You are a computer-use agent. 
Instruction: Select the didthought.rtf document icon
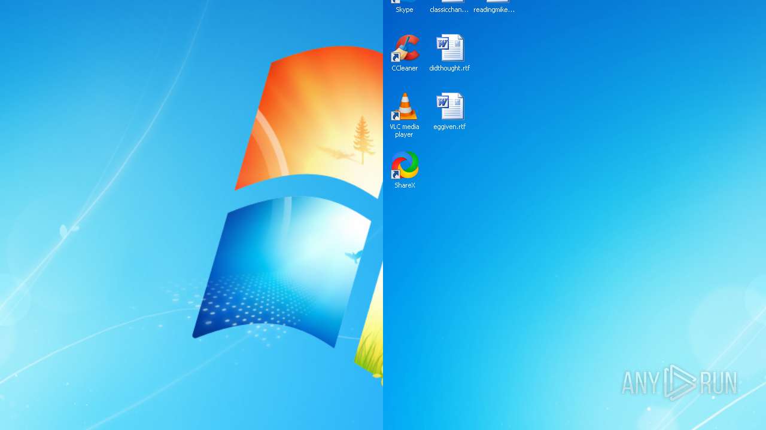(449, 48)
